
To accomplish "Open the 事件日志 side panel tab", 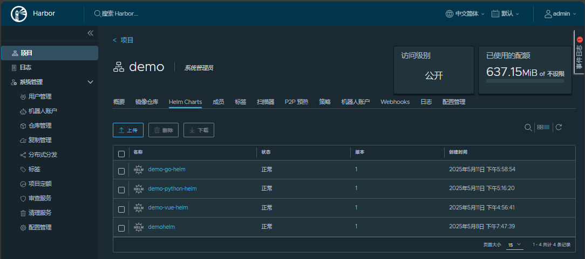I will click(x=580, y=52).
